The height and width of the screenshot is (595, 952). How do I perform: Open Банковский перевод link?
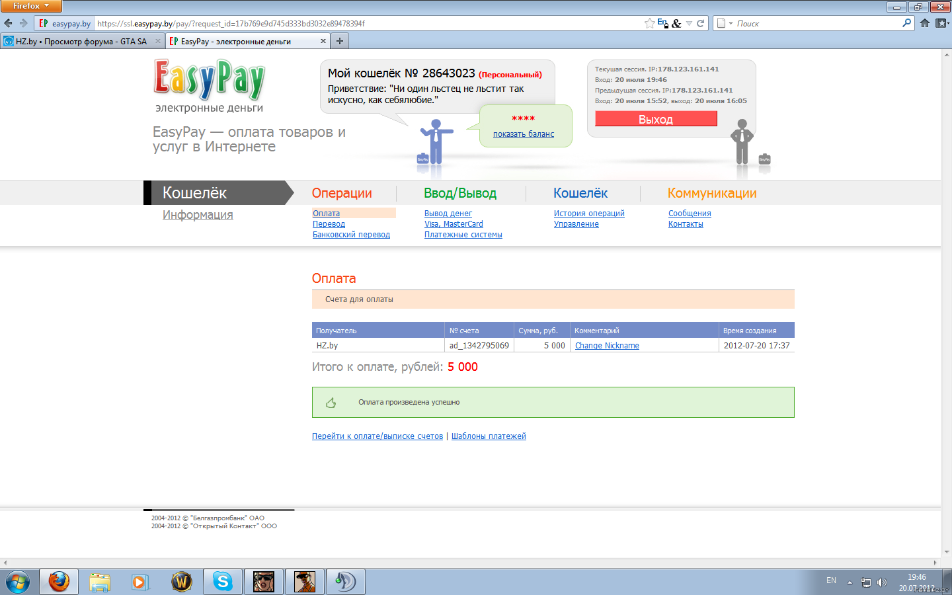351,235
